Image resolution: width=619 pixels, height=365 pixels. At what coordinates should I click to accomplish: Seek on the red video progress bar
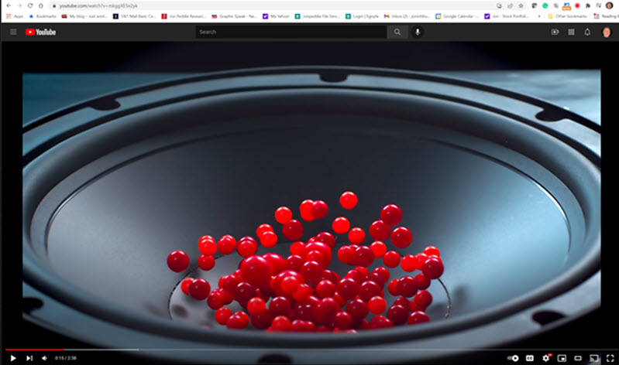(34, 350)
